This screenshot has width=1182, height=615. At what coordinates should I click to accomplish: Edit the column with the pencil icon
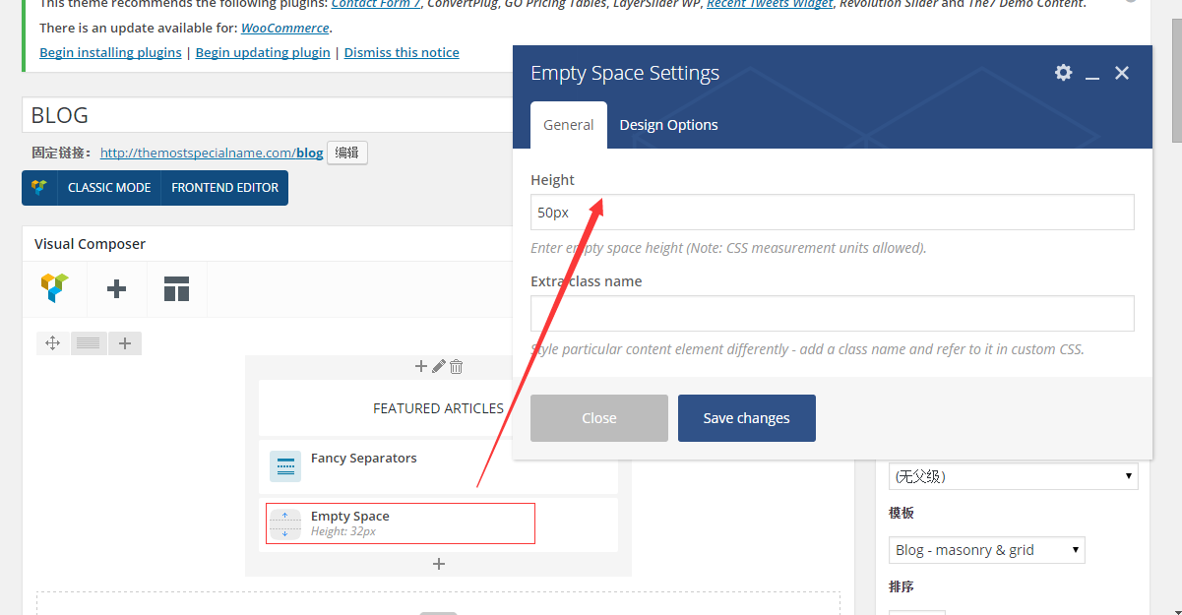(439, 366)
